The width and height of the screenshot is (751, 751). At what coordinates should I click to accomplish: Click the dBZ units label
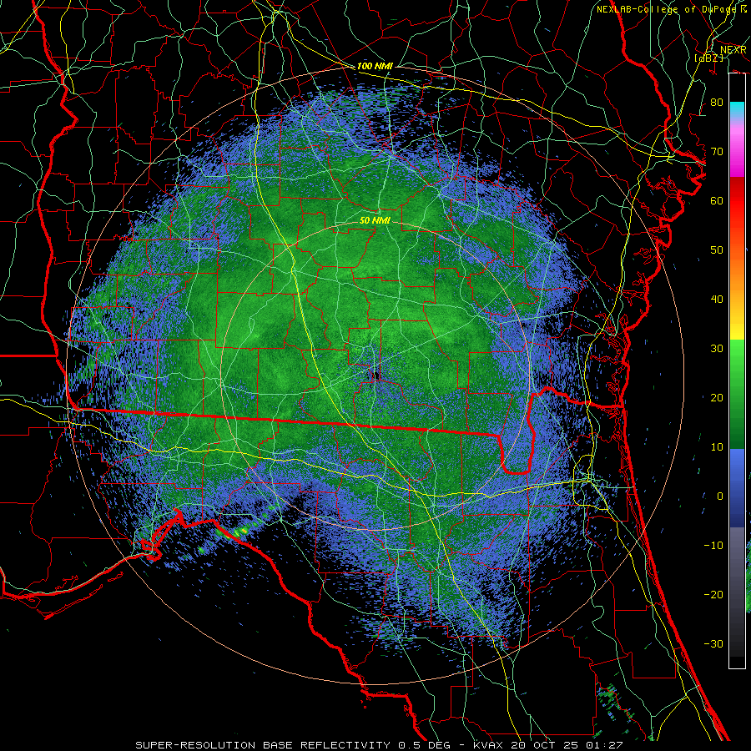tap(708, 58)
